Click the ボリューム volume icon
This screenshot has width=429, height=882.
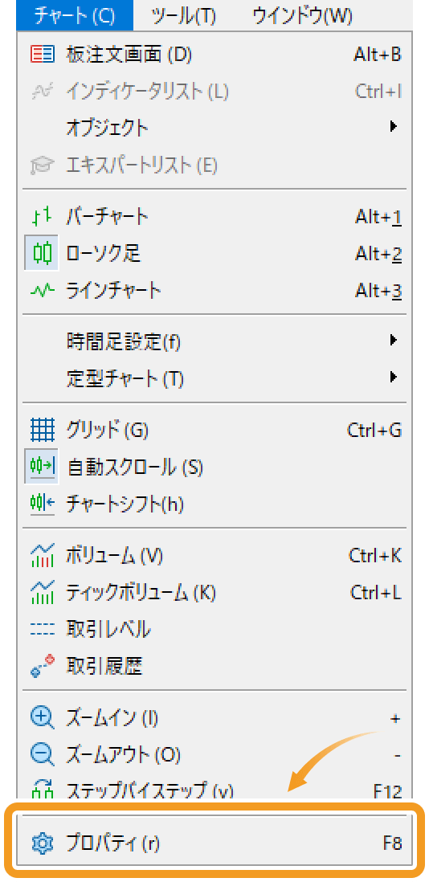pyautogui.click(x=42, y=556)
